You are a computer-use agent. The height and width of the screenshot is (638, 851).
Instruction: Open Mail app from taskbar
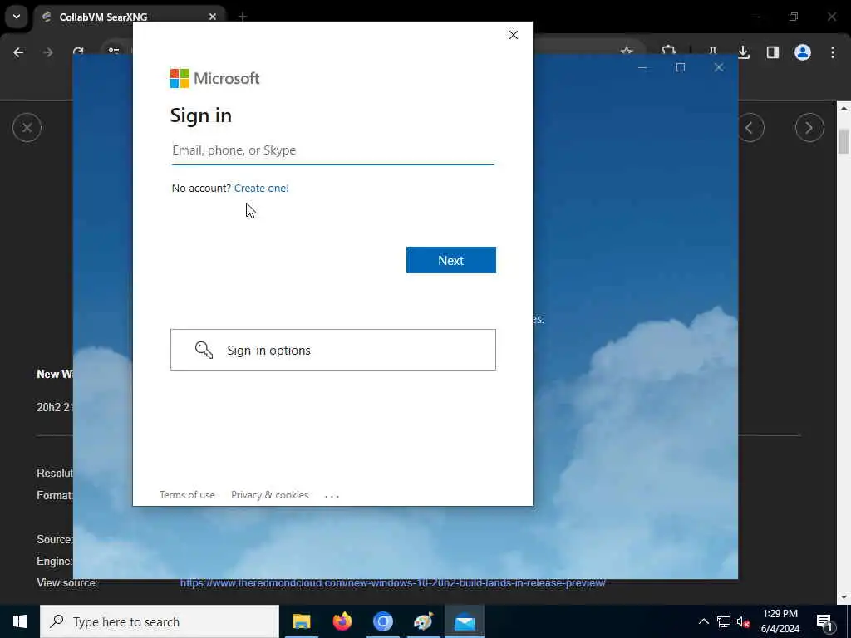pyautogui.click(x=465, y=621)
